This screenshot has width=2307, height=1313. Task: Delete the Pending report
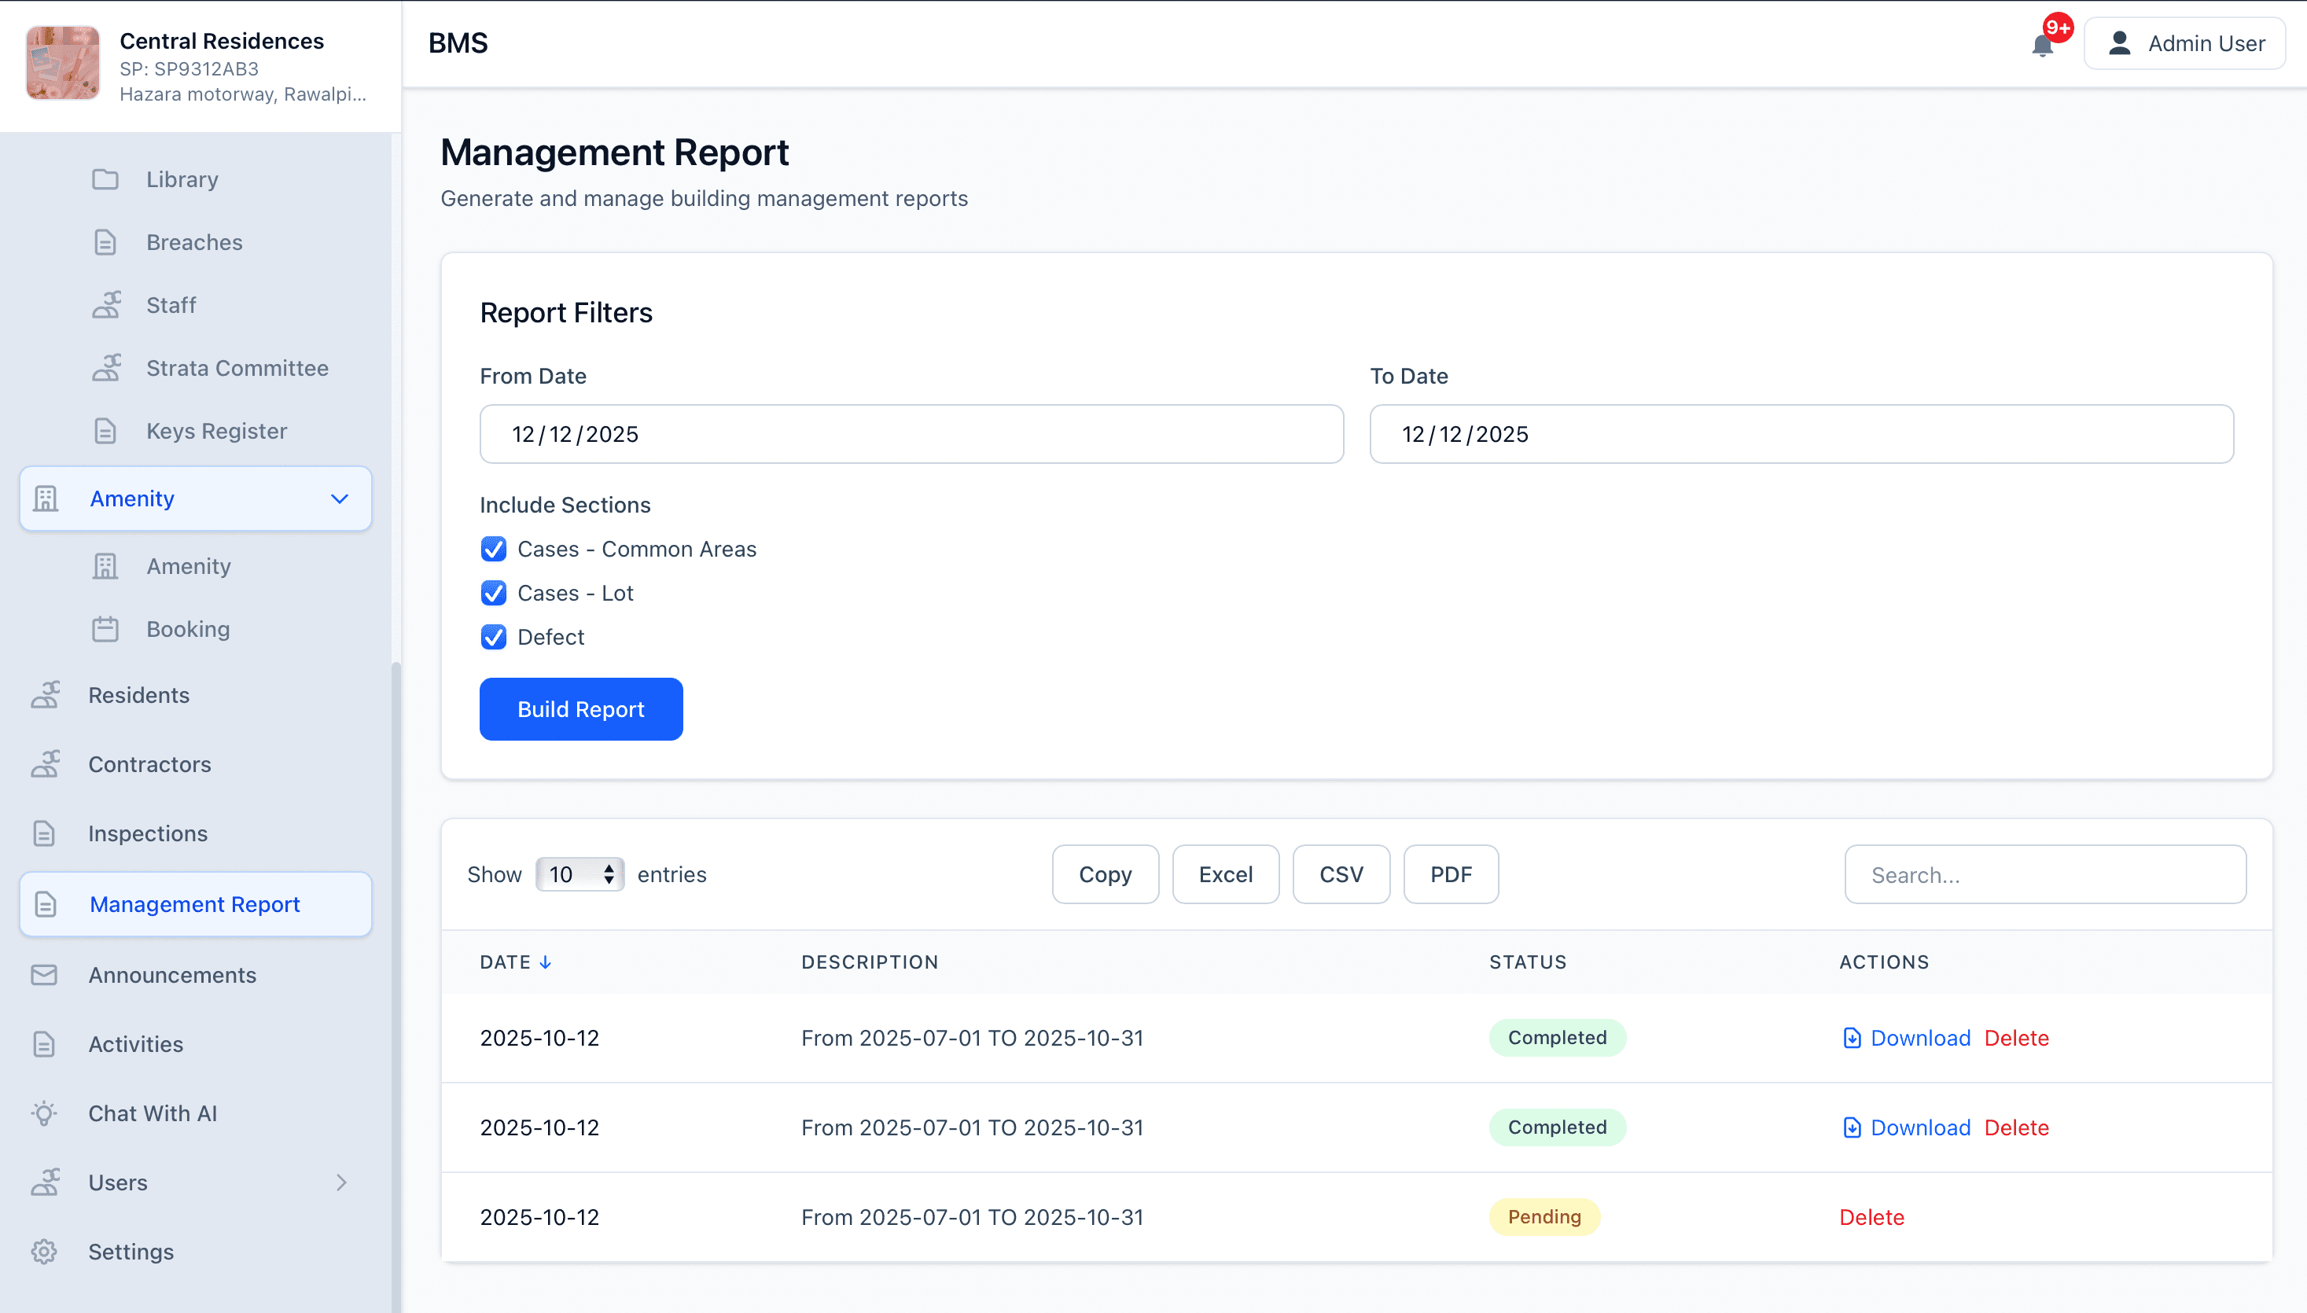(1871, 1217)
